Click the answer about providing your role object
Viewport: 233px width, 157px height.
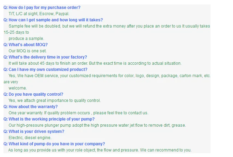pos(99,150)
